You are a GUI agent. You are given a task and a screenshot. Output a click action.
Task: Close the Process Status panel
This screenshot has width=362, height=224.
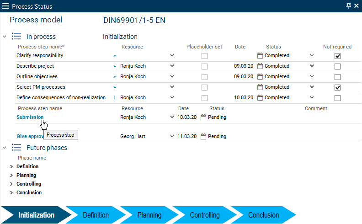[x=357, y=6]
